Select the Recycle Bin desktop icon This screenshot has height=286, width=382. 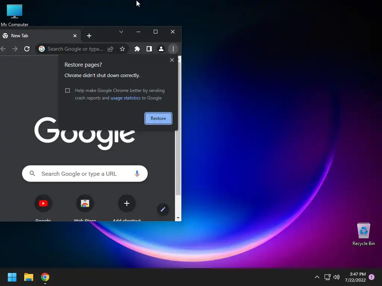pos(363,234)
